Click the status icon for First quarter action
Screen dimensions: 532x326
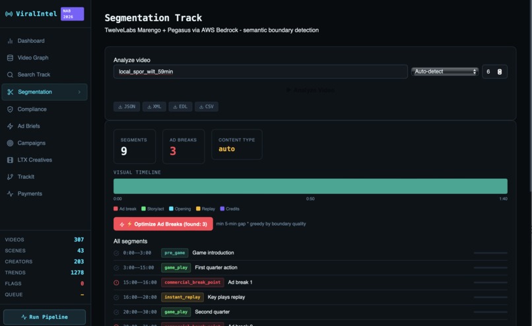coord(116,268)
